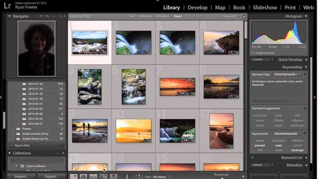Open 2016-02-07 folder

pyautogui.click(x=36, y=124)
